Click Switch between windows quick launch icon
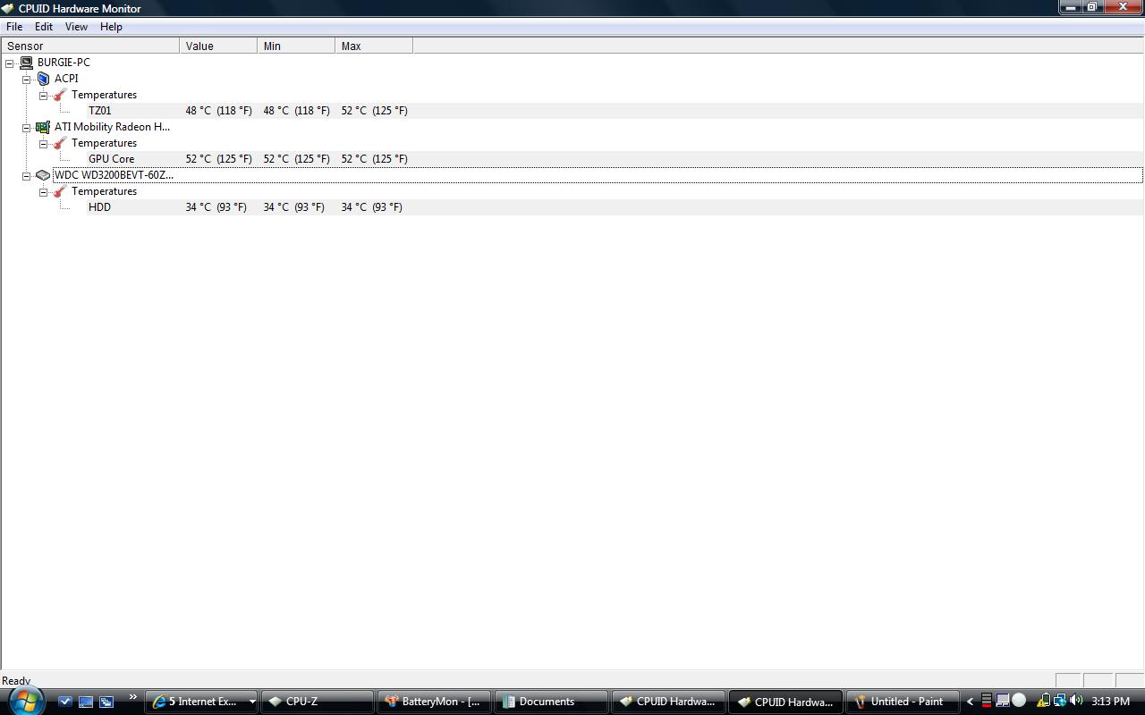 coord(106,702)
